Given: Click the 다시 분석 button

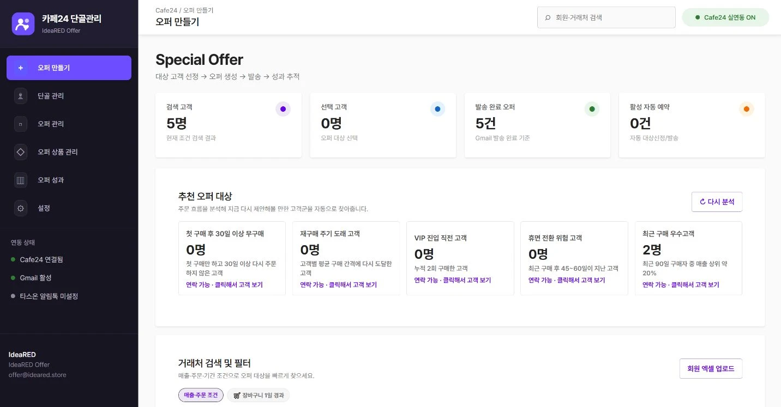Looking at the screenshot, I should pyautogui.click(x=717, y=202).
